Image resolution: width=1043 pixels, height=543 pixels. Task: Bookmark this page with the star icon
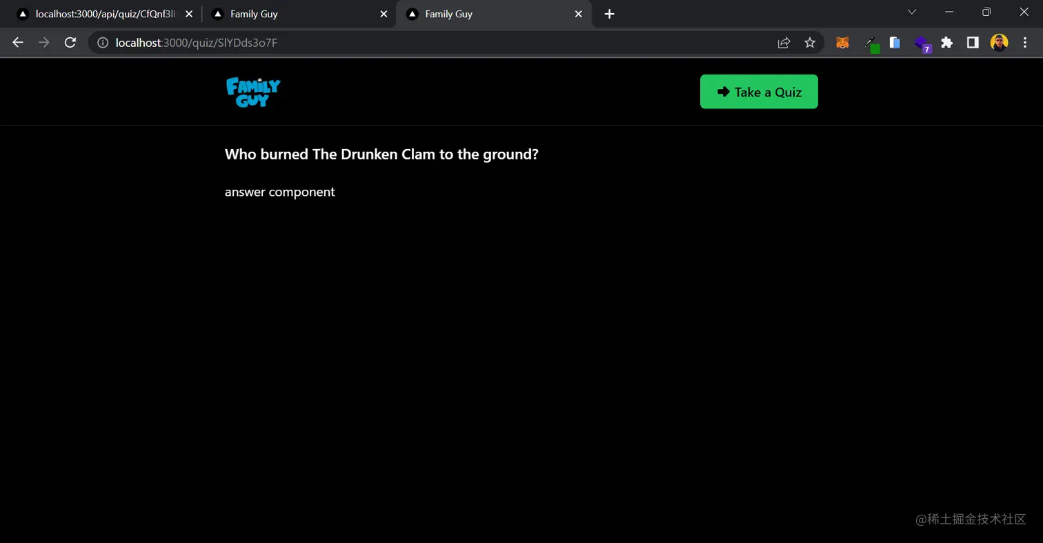click(810, 43)
